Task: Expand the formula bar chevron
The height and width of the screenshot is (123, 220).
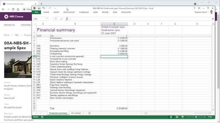Action: click(213, 19)
